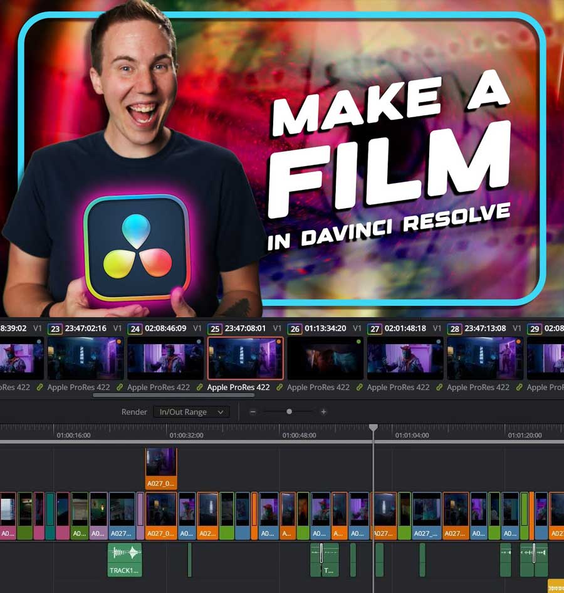The height and width of the screenshot is (593, 564).
Task: Zoom out the timeline with the minus icon
Action: pyautogui.click(x=253, y=412)
